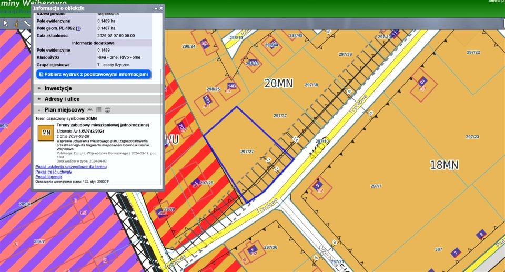Click Pobierz wydruk z podstawowymi informacjami
505x272 pixels.
[94, 74]
